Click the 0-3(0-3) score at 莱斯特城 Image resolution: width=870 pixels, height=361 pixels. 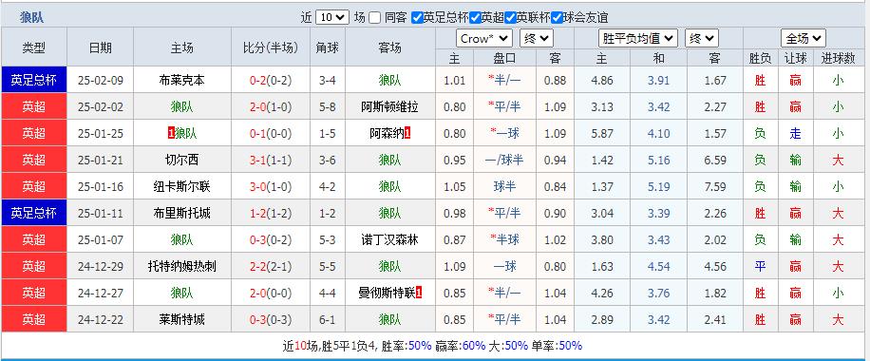tap(271, 320)
